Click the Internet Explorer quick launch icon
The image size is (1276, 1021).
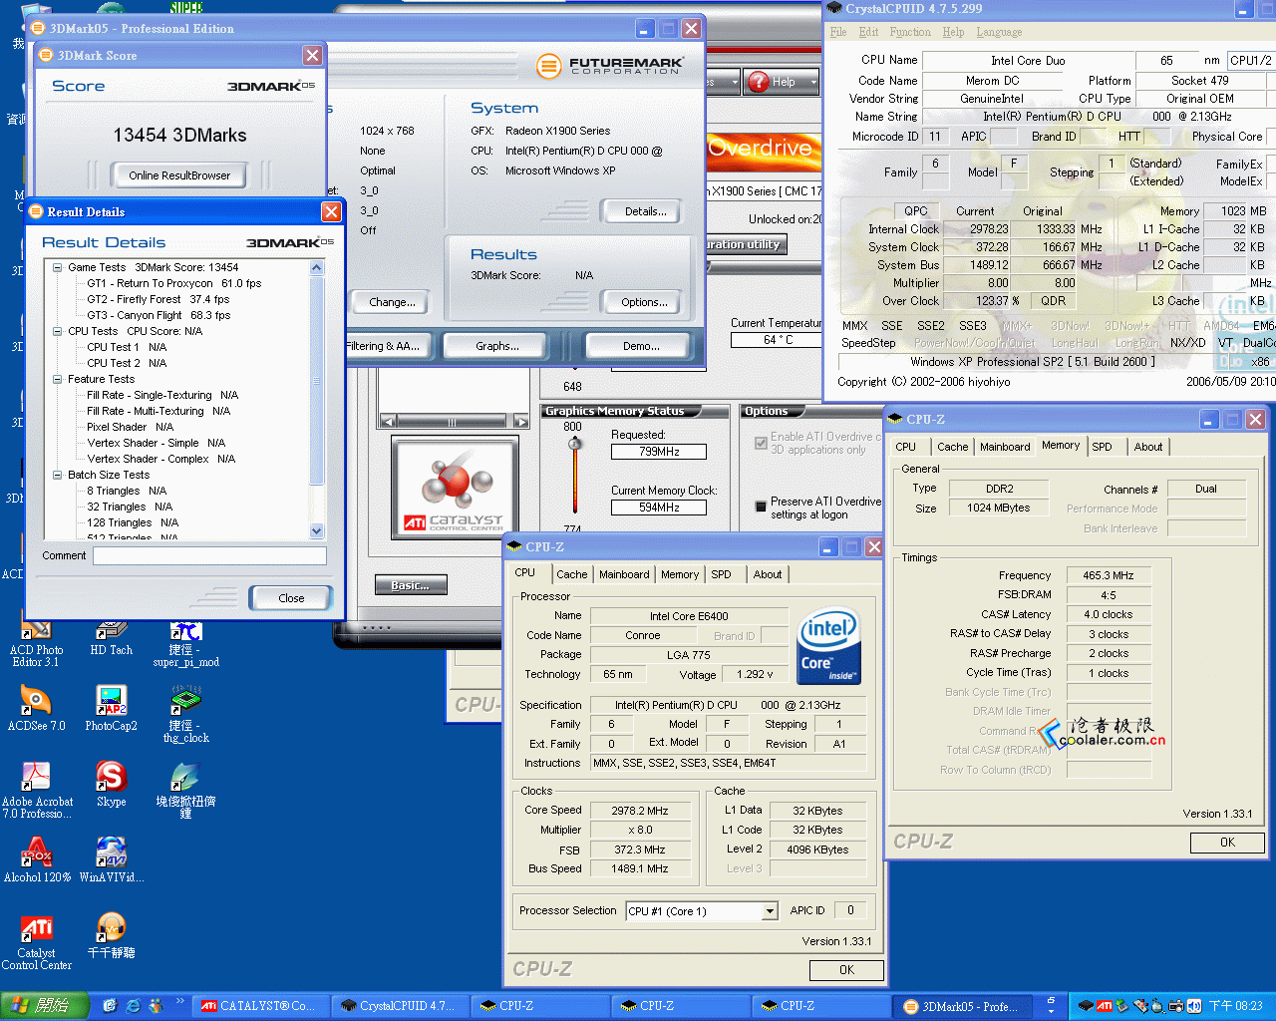point(132,1006)
